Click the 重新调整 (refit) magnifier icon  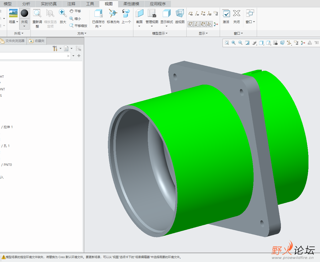point(37,13)
